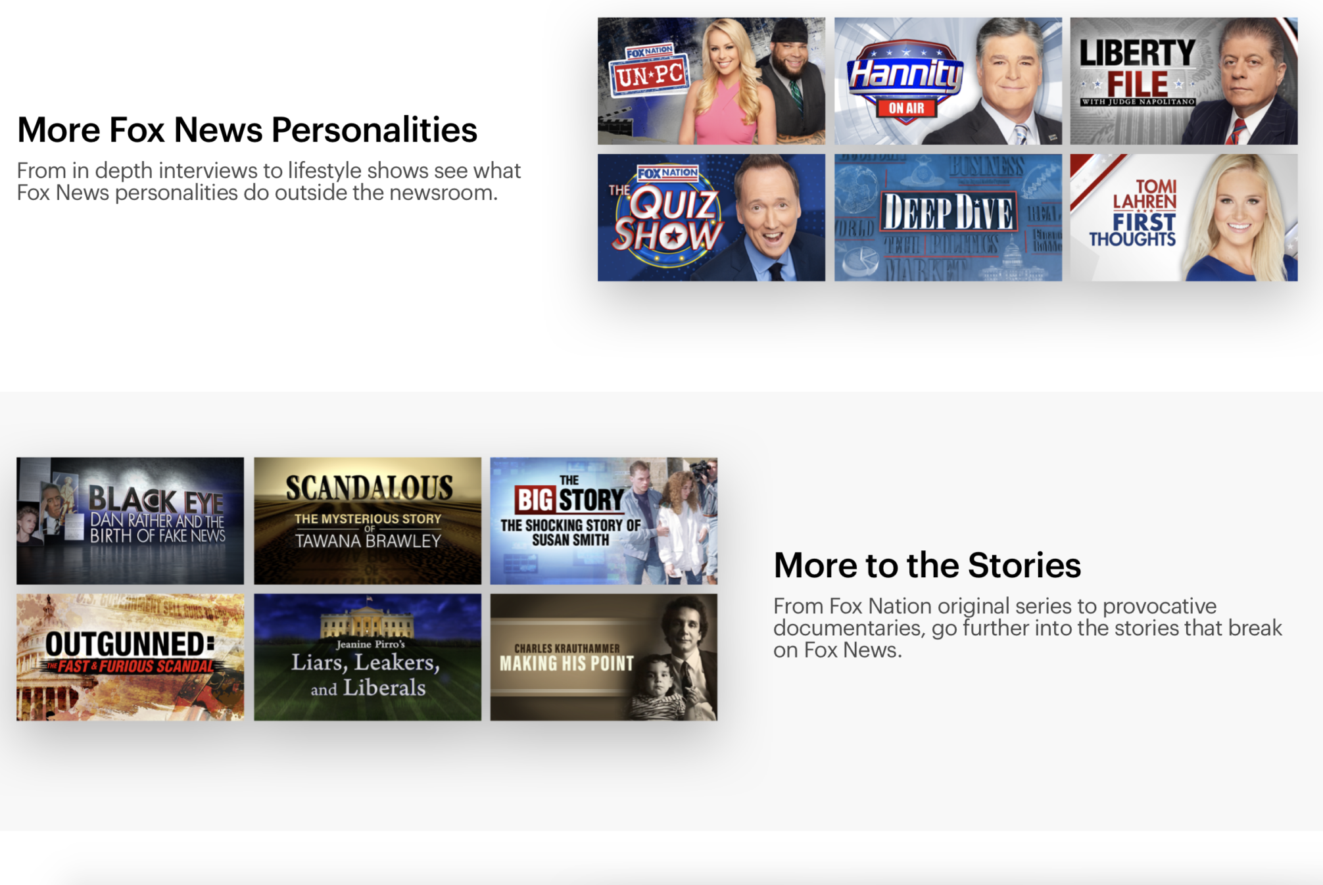The width and height of the screenshot is (1323, 885).
Task: Open the UN-PC show thumbnail
Action: pyautogui.click(x=711, y=81)
